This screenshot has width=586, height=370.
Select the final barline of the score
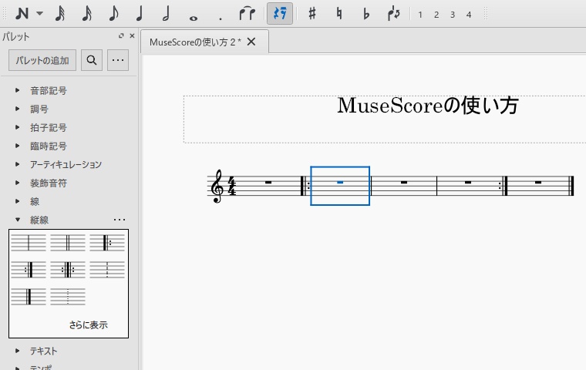(x=571, y=186)
